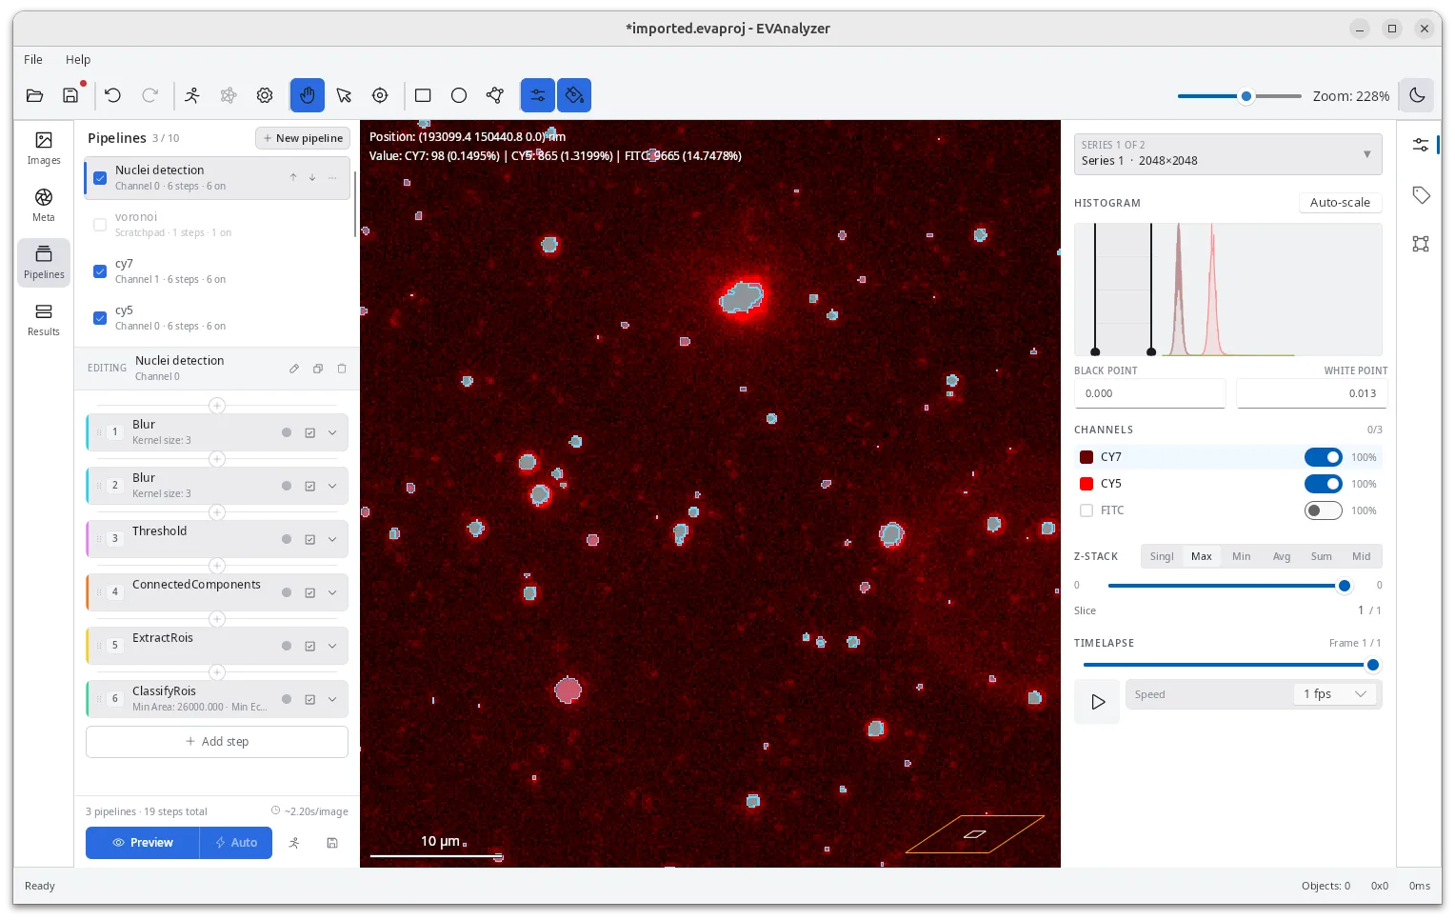
Task: Uncheck the cy7 pipeline checkbox
Action: (x=100, y=271)
